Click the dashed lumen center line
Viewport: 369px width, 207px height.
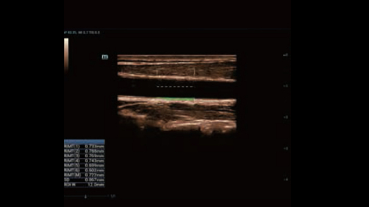pos(175,87)
